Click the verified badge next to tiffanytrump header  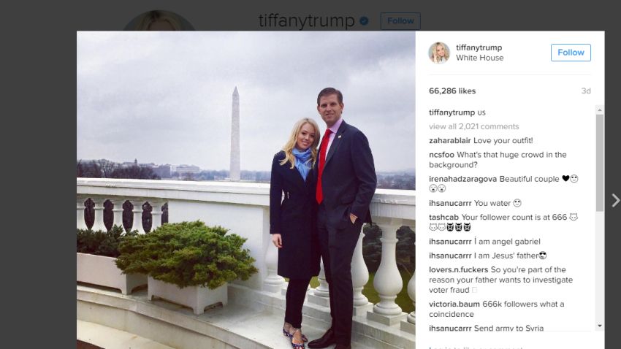pyautogui.click(x=364, y=21)
